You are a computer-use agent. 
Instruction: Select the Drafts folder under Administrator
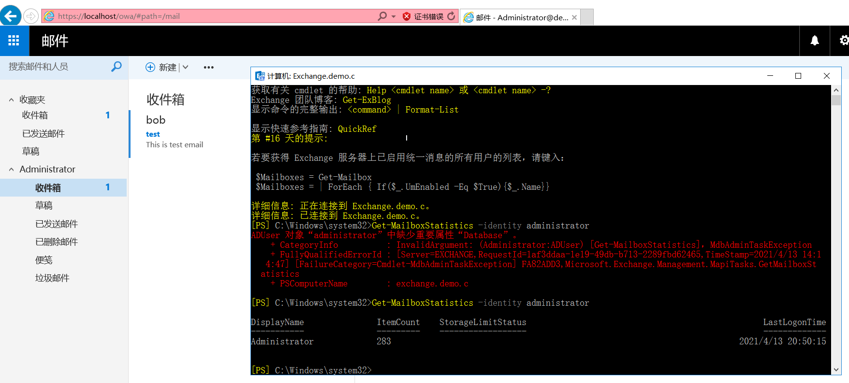coord(44,206)
